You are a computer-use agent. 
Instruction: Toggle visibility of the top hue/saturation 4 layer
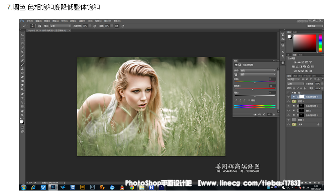coord(288,97)
